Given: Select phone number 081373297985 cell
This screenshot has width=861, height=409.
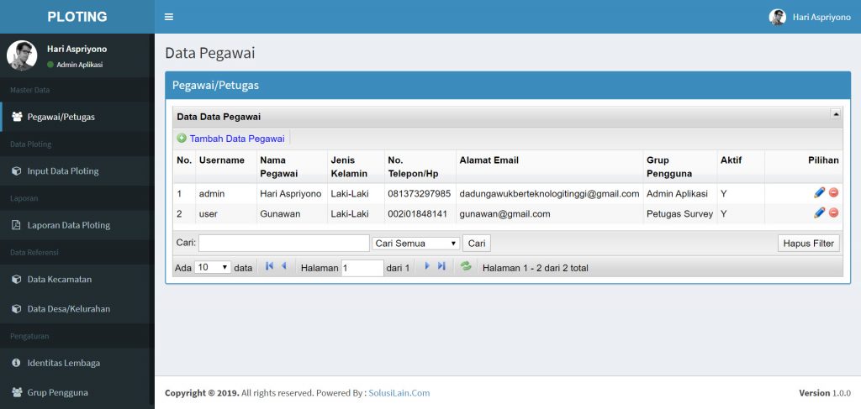Looking at the screenshot, I should tap(419, 193).
